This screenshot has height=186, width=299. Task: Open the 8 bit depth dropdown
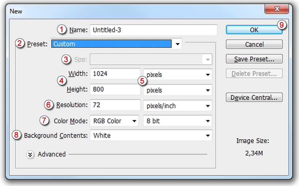click(178, 121)
